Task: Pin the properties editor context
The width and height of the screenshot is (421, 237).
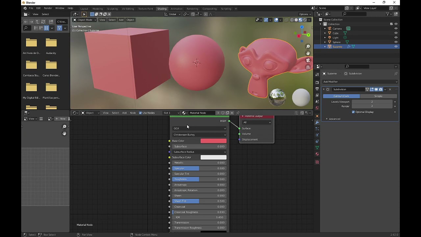Action: 396,73
